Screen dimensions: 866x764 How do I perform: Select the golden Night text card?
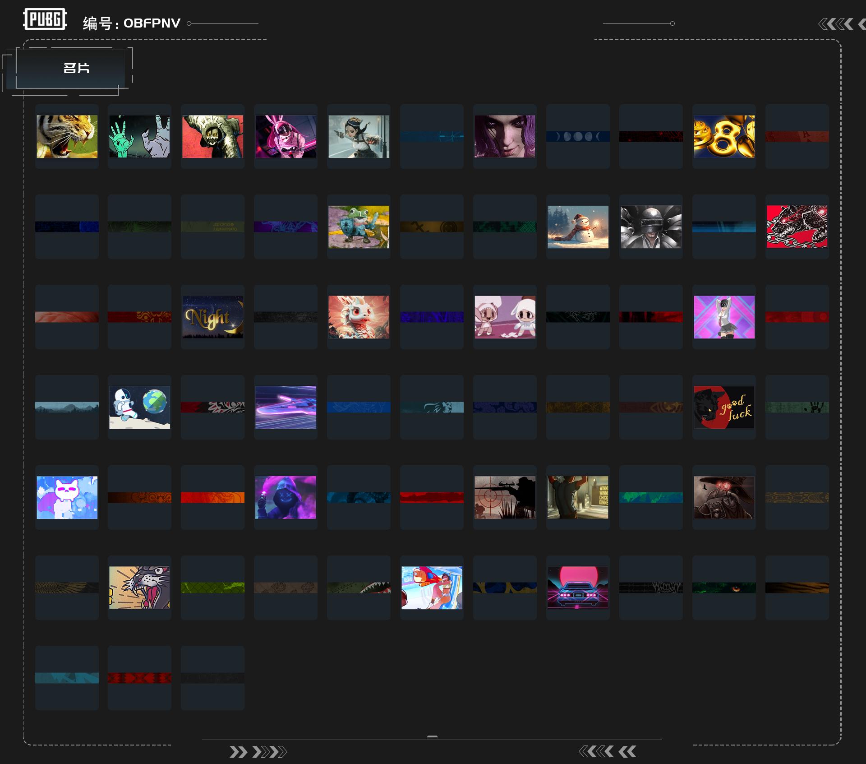(x=212, y=317)
